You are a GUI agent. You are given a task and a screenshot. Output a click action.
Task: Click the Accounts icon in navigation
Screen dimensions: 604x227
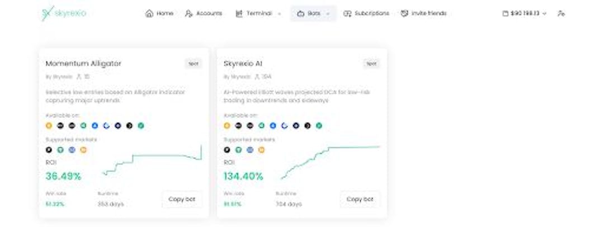pos(189,13)
